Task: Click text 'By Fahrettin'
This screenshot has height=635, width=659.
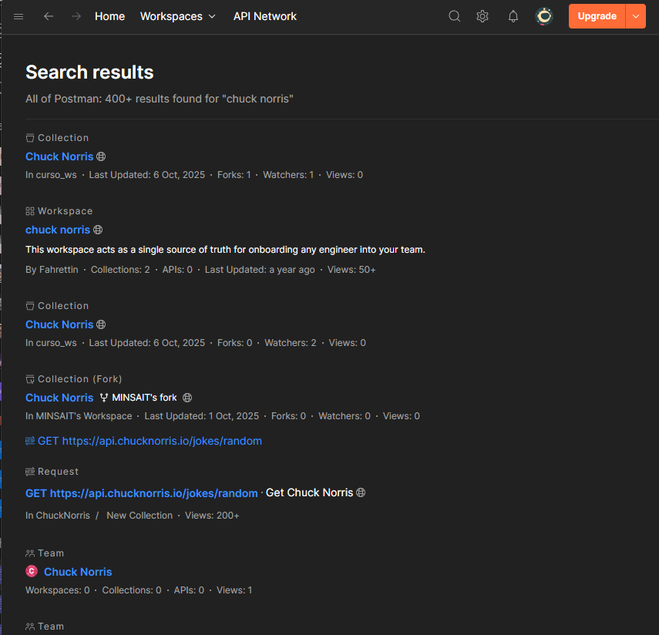Action: coord(52,270)
